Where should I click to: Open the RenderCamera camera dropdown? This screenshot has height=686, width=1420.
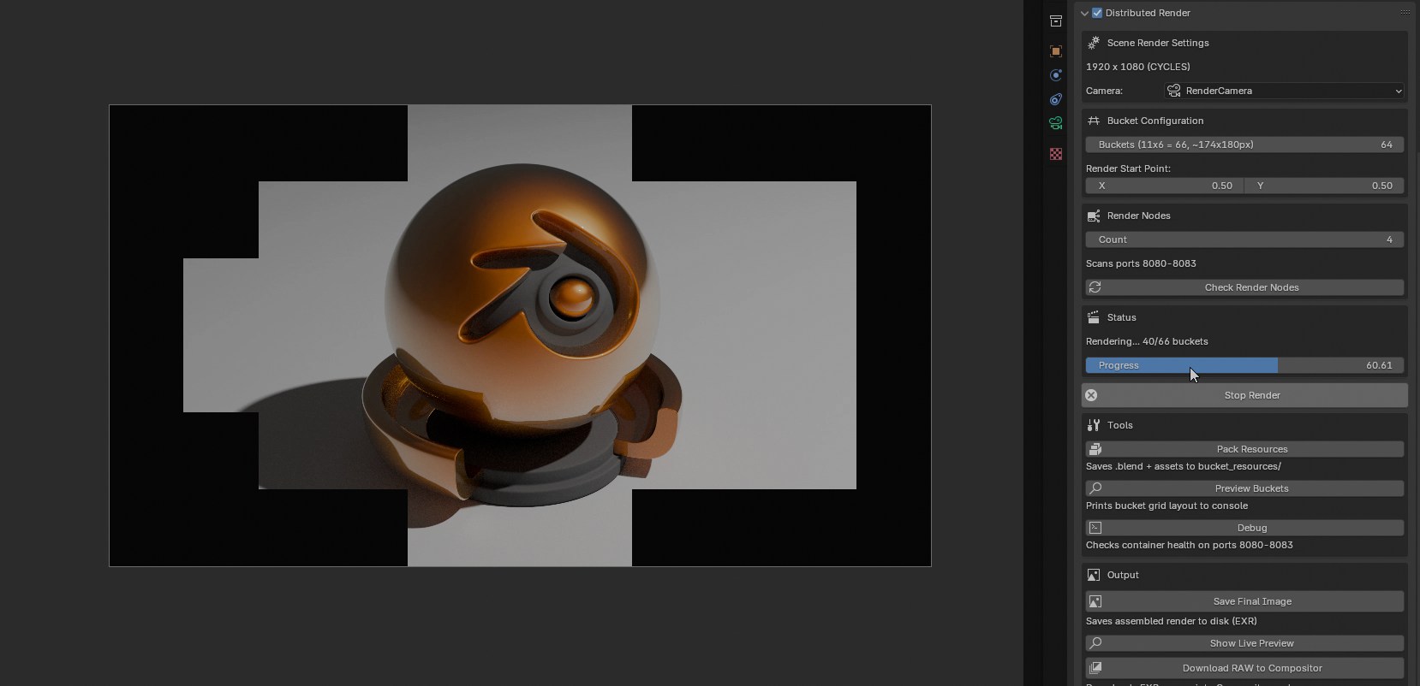point(1285,91)
